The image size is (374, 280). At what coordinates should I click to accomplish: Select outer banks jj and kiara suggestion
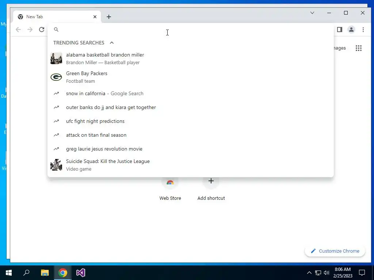click(191, 107)
